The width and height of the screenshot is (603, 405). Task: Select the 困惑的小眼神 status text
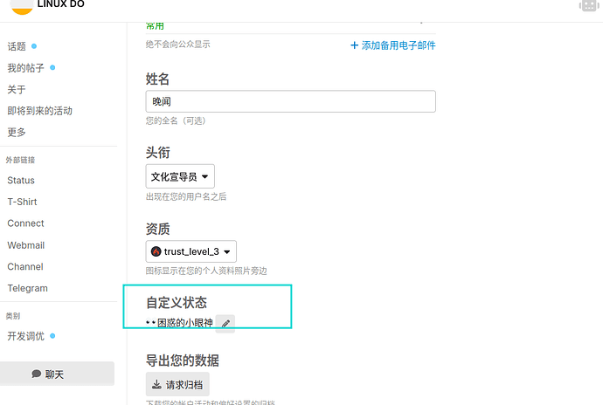(185, 323)
